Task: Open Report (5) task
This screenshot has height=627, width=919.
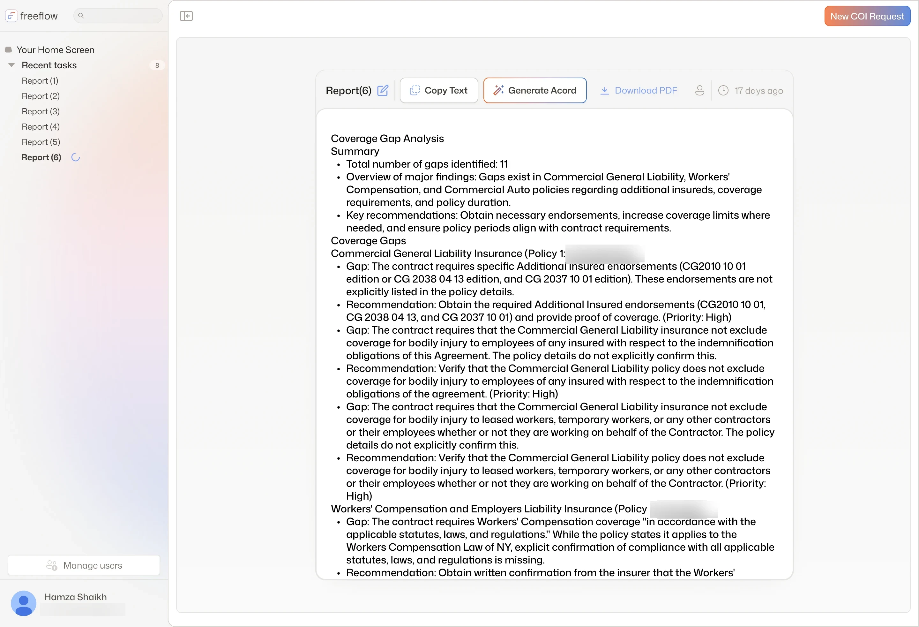Action: [x=41, y=142]
